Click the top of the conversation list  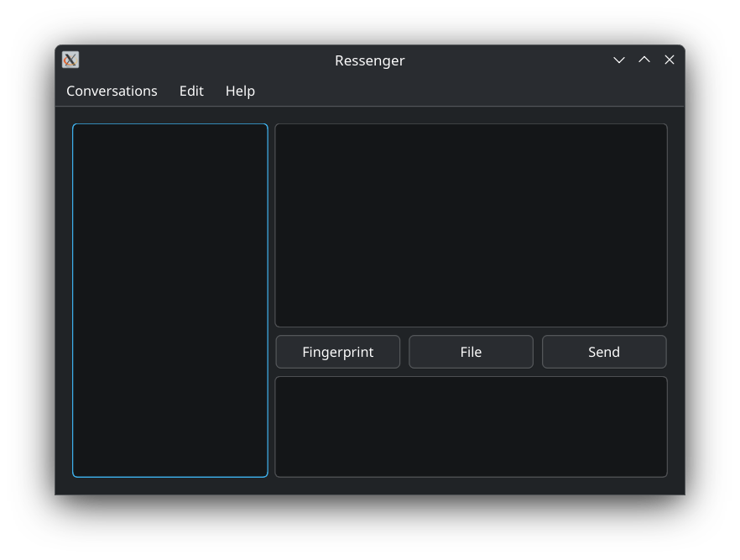pos(170,139)
